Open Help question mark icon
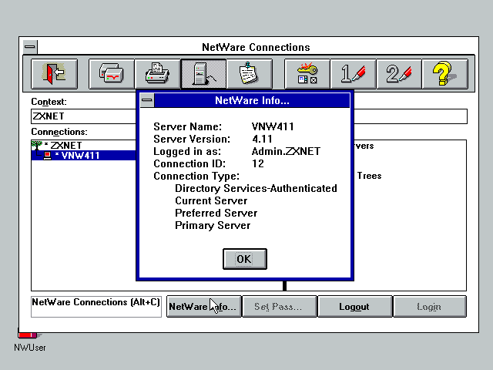 [x=445, y=74]
